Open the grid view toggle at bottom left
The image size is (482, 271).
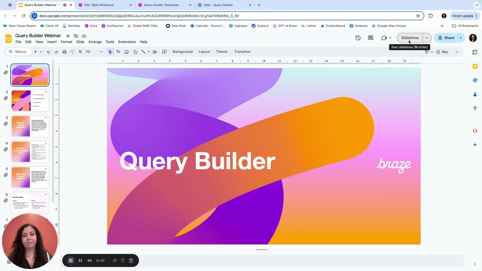click(9, 262)
